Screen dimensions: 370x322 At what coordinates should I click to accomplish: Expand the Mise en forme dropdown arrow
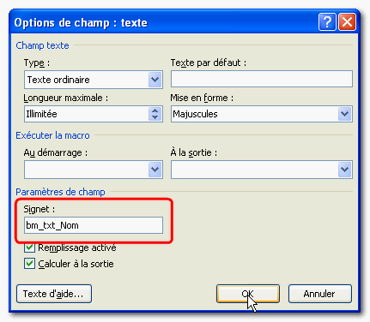tap(344, 114)
